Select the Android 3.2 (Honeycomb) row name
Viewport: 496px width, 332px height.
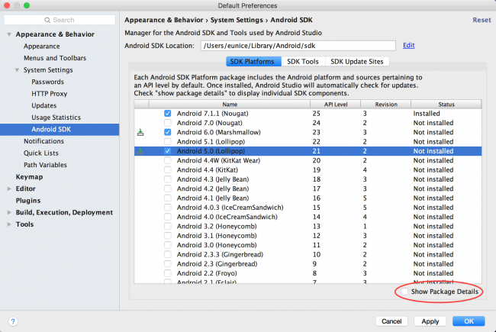point(217,226)
